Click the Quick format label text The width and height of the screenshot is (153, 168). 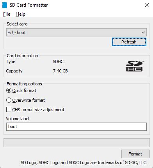tap(24, 90)
